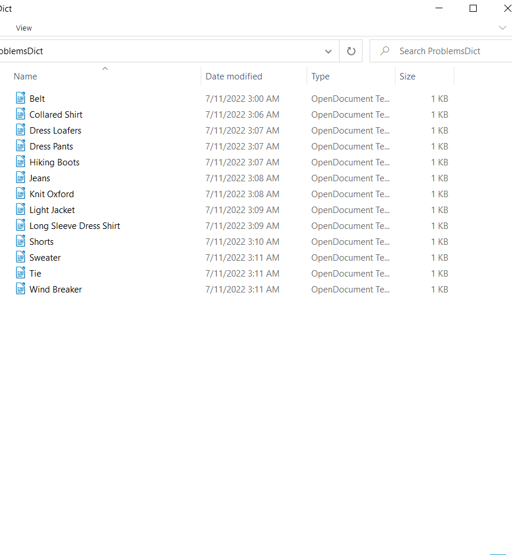Click the Collared Shirt document icon
This screenshot has height=555, width=512.
21,114
